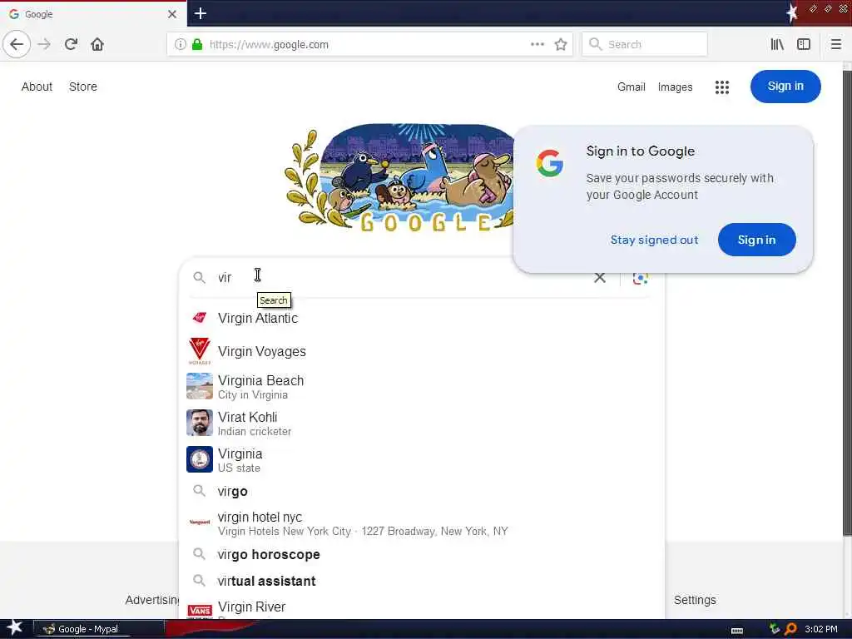Click the top-right Sign in button
The image size is (852, 639).
point(785,86)
